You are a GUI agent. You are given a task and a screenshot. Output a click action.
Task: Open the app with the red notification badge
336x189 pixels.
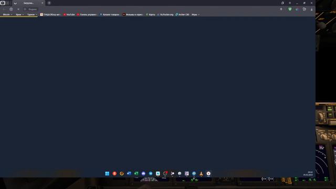point(165,174)
